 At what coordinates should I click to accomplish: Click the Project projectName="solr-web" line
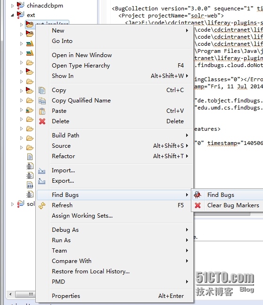pyautogui.click(x=171, y=16)
